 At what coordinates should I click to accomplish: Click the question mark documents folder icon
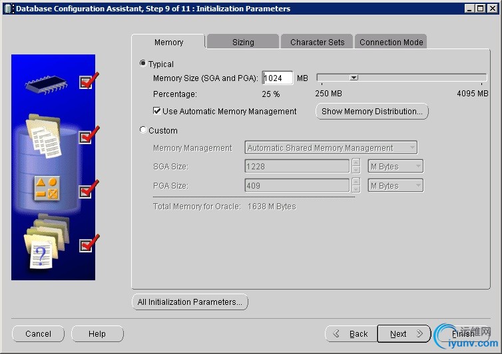coord(46,242)
